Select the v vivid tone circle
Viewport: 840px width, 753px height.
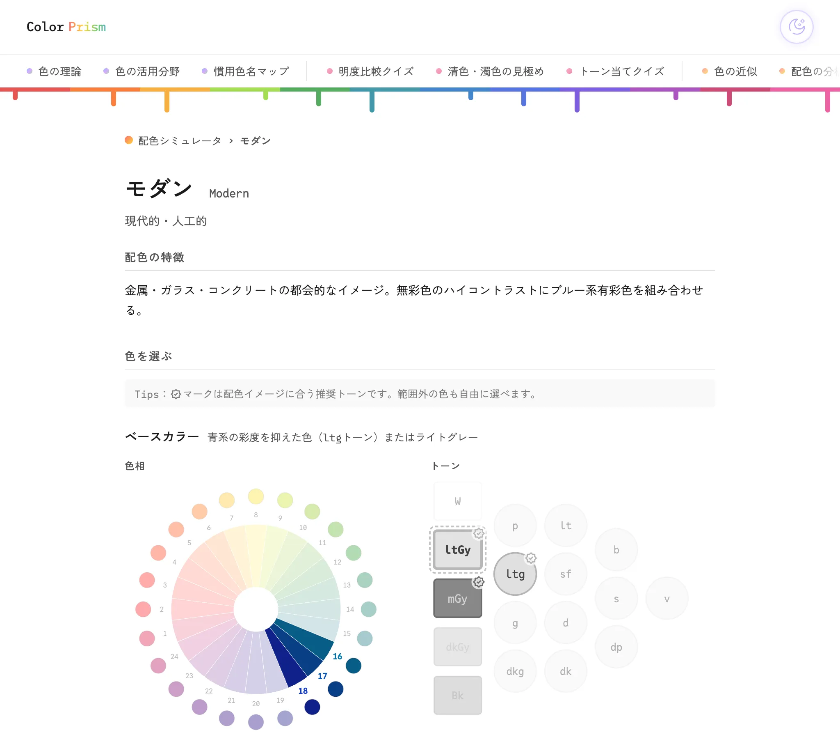click(x=667, y=598)
